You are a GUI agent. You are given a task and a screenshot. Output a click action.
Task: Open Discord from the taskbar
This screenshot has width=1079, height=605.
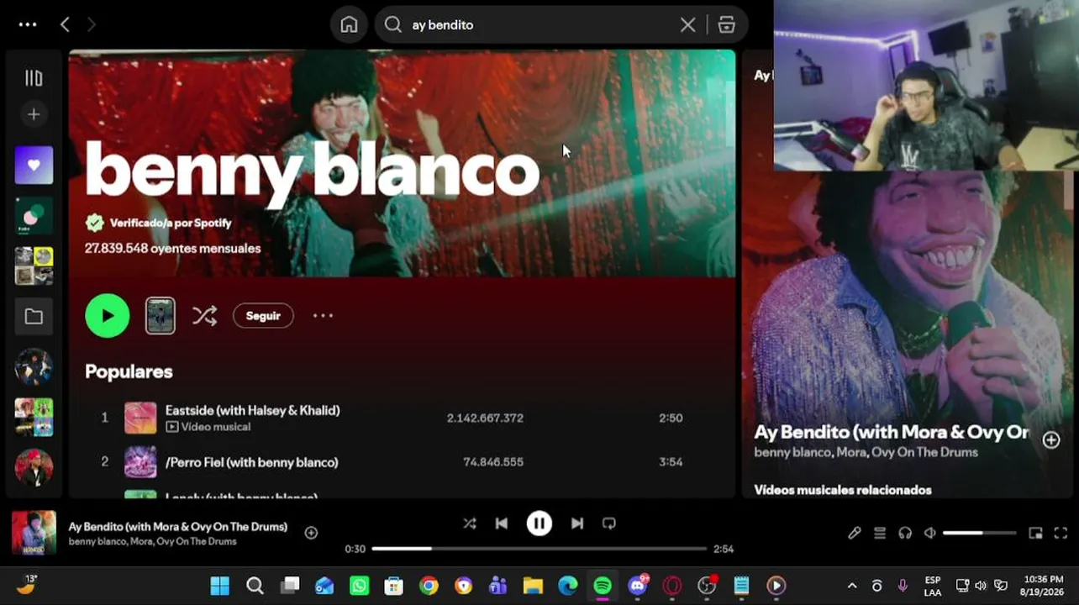coord(638,585)
